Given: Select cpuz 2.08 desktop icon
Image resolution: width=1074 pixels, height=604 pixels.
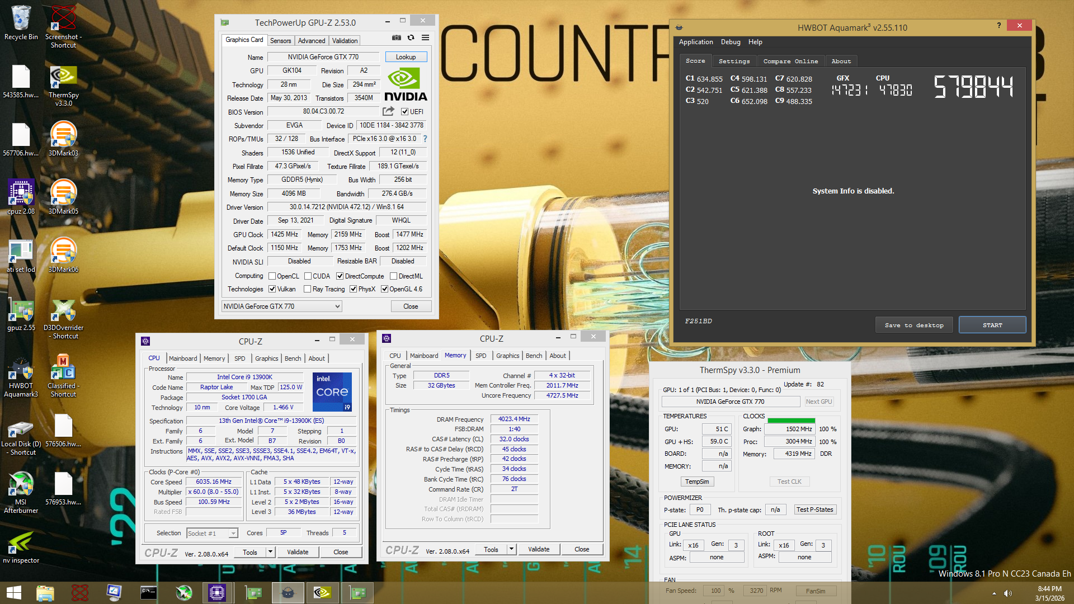Looking at the screenshot, I should (x=21, y=197).
